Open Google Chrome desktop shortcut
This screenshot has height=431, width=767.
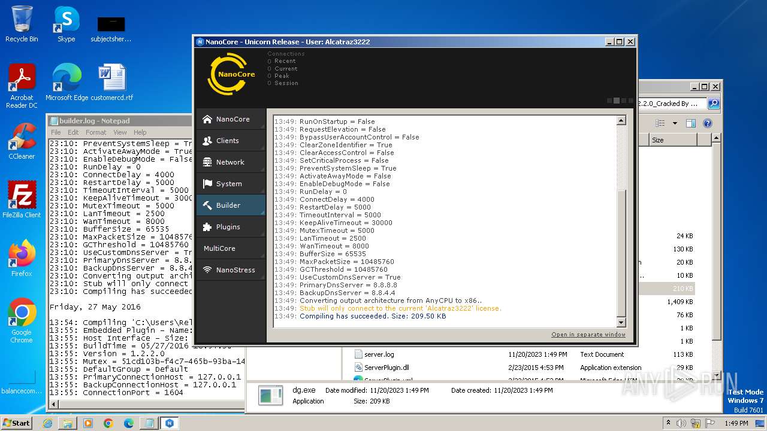tap(22, 321)
